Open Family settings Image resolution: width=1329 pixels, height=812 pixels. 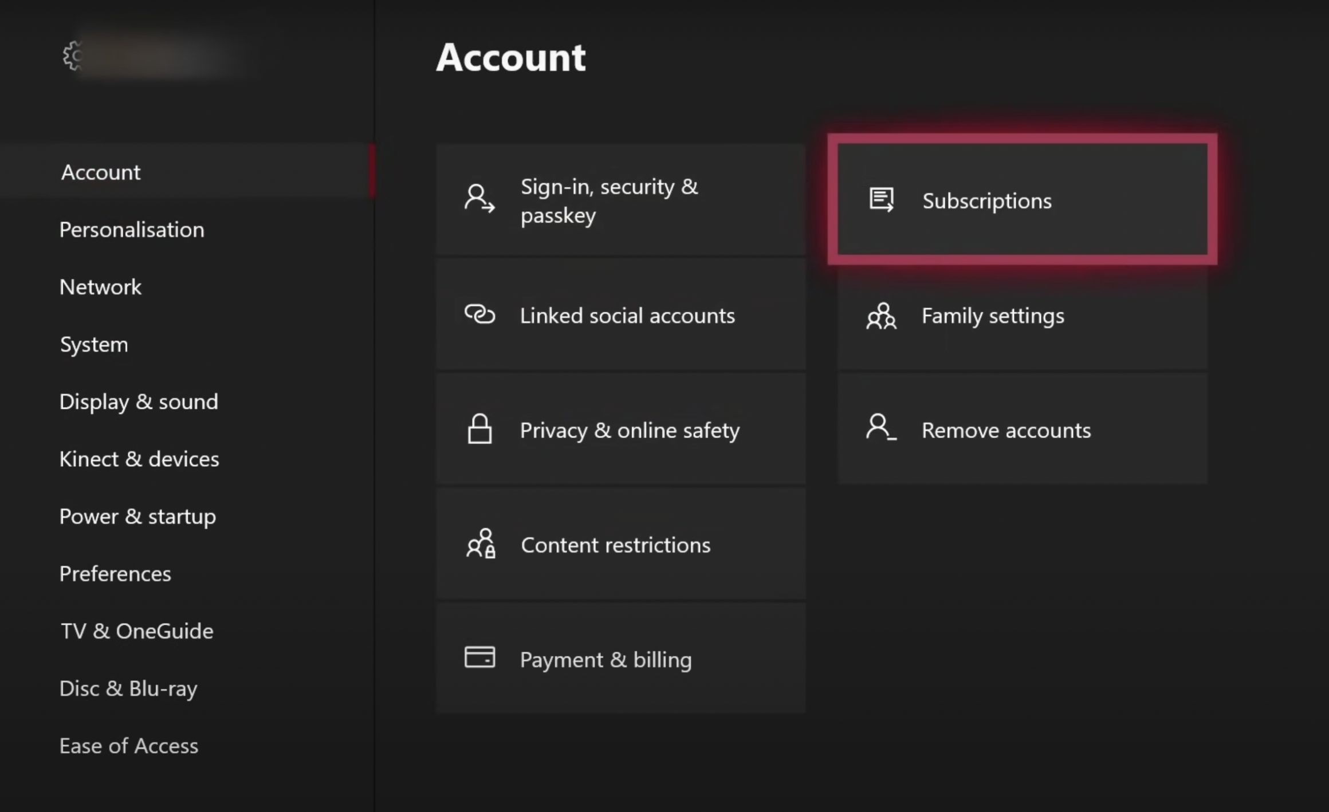click(x=1023, y=316)
